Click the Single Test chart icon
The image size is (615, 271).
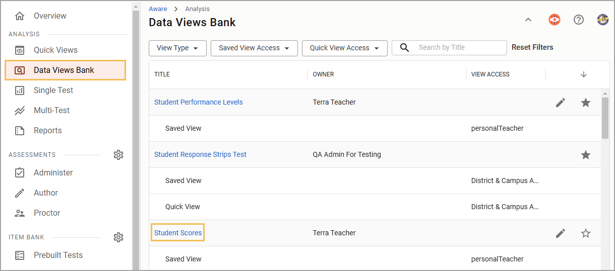point(20,91)
